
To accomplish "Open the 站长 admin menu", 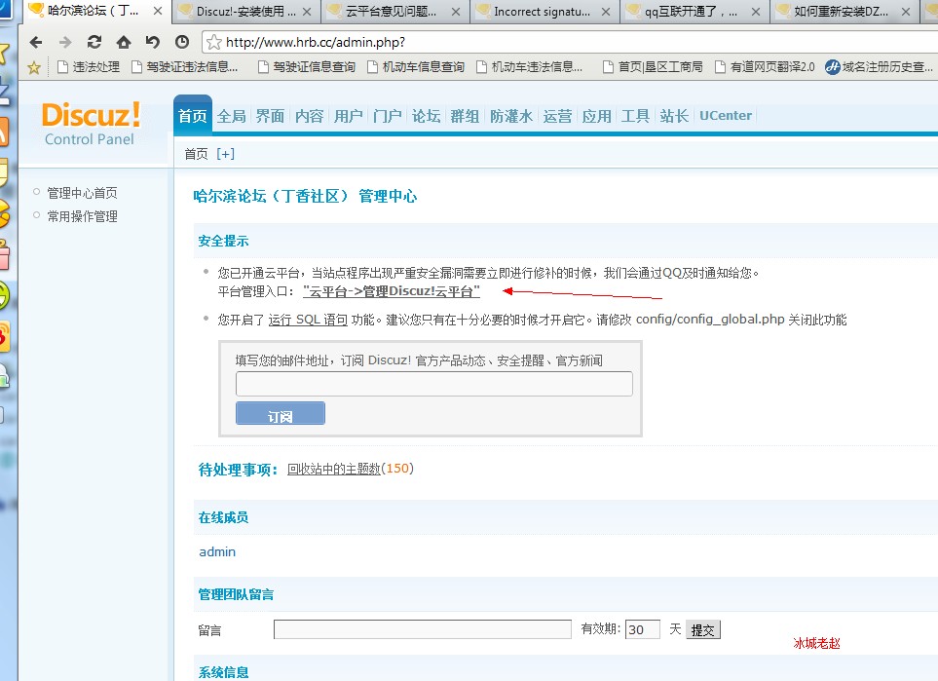I will (674, 116).
